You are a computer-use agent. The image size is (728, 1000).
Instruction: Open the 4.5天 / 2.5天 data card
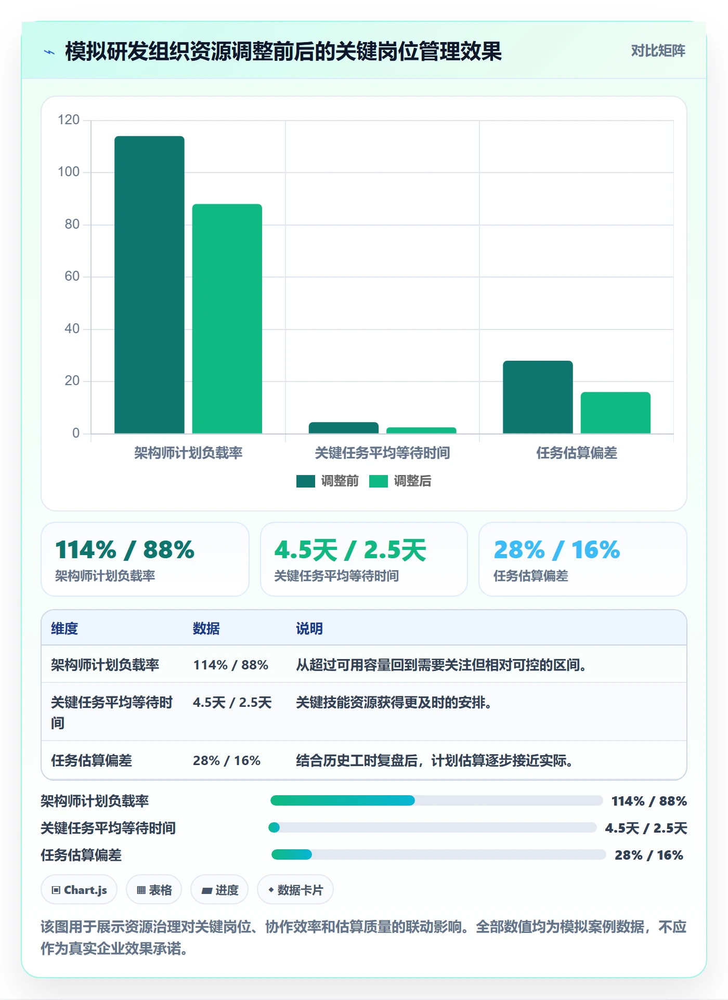[x=364, y=559]
